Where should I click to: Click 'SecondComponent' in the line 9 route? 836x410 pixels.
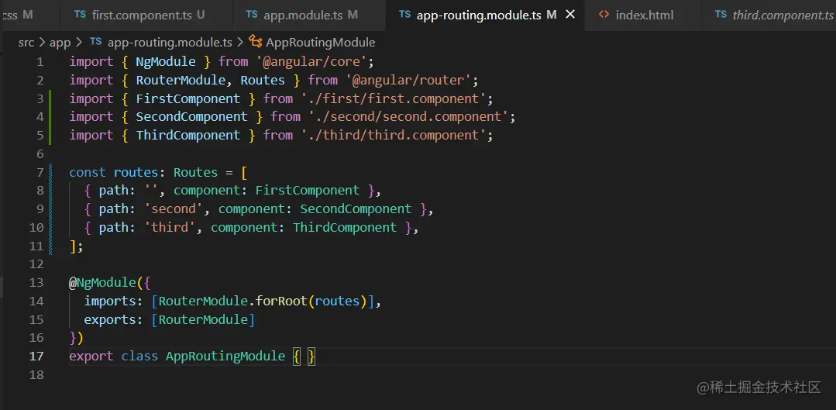pyautogui.click(x=356, y=209)
